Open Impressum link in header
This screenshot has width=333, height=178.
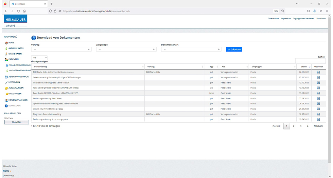point(286,19)
